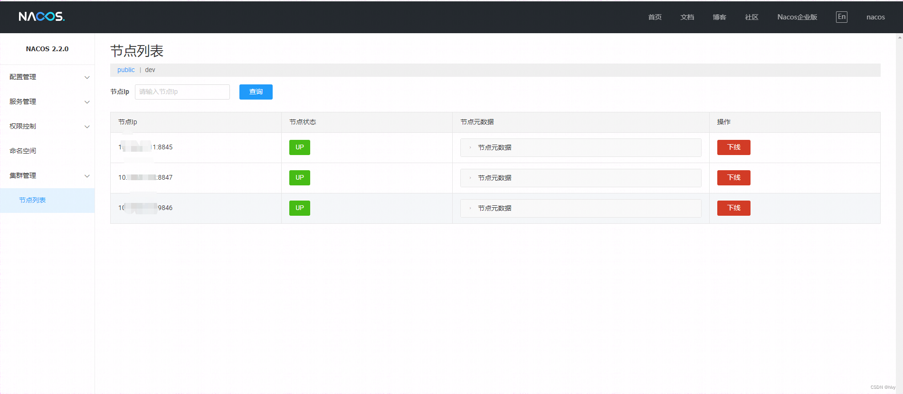The height and width of the screenshot is (394, 903).
Task: Expand 节点元数据 for the 9846 node
Action: click(x=580, y=208)
